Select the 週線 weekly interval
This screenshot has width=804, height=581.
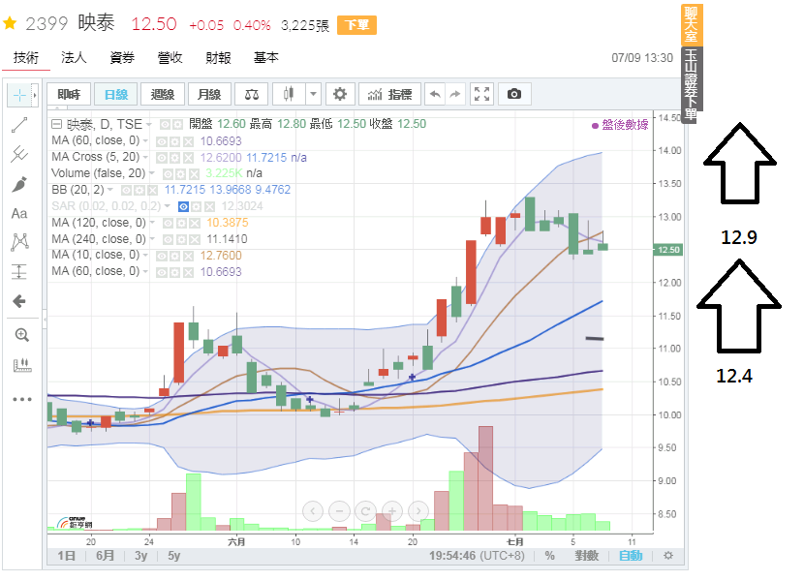[x=163, y=94]
